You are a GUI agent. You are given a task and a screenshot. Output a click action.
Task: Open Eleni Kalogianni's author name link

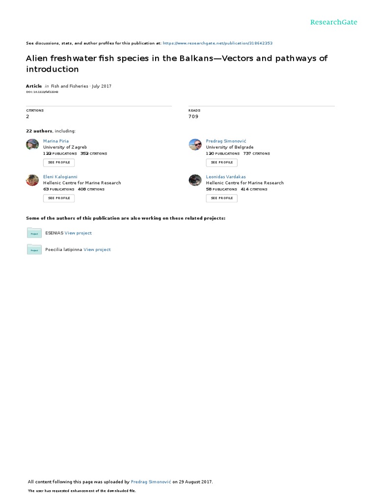[x=60, y=176]
